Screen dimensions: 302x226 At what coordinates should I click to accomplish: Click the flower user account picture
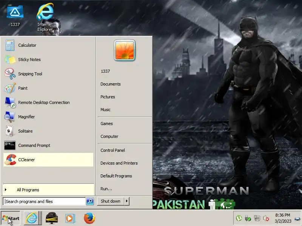click(x=125, y=50)
